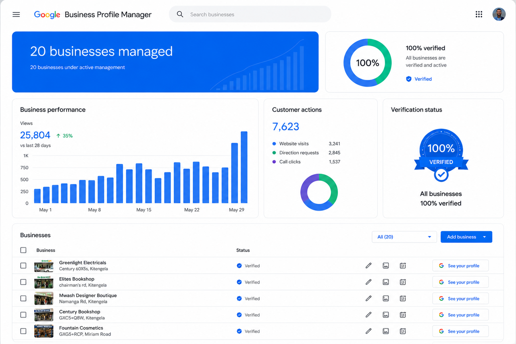The height and width of the screenshot is (344, 516).
Task: Open photos for Century Bookshop
Action: tap(386, 315)
